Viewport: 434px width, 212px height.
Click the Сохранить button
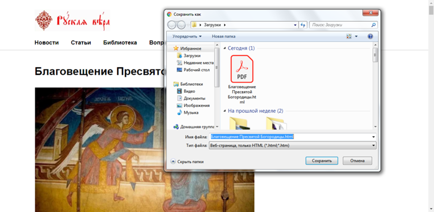322,160
